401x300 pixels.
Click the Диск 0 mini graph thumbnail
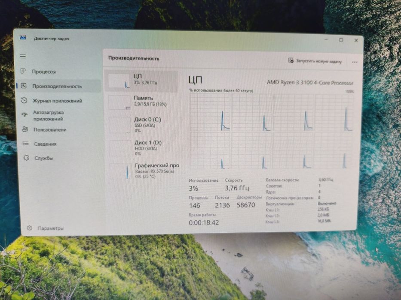pos(120,125)
